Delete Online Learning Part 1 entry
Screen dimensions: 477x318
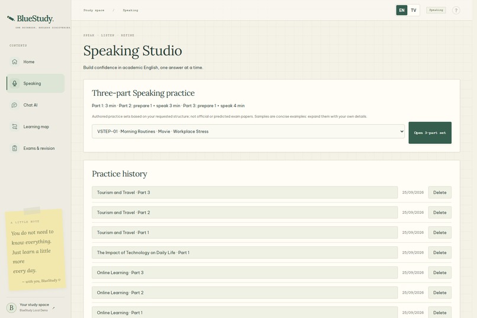[440, 313]
